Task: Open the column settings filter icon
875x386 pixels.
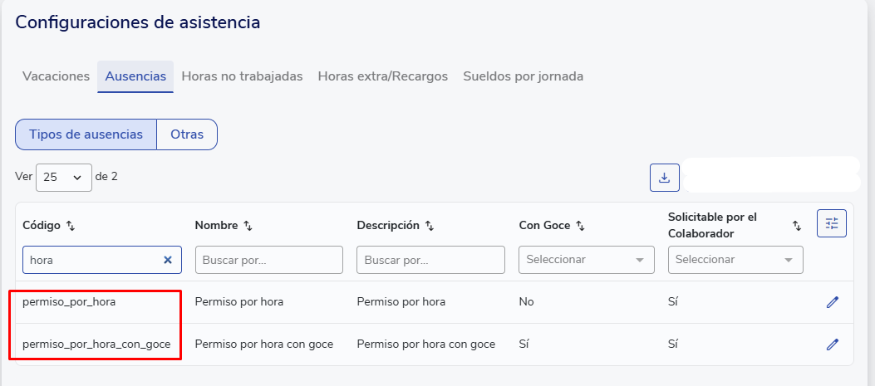Action: click(832, 223)
